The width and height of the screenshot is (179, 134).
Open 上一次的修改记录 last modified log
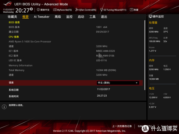point(122,126)
